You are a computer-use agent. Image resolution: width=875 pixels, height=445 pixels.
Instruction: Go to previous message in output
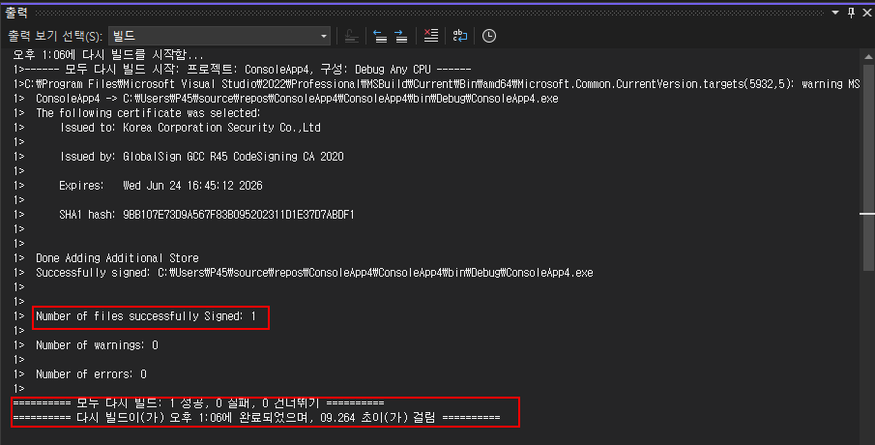pos(379,36)
